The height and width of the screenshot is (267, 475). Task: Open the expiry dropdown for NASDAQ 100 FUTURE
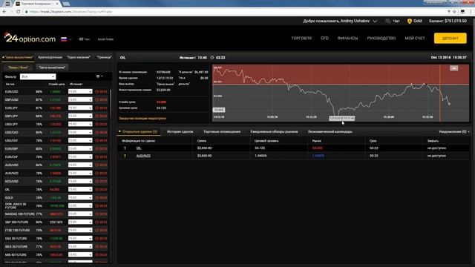coord(80,214)
